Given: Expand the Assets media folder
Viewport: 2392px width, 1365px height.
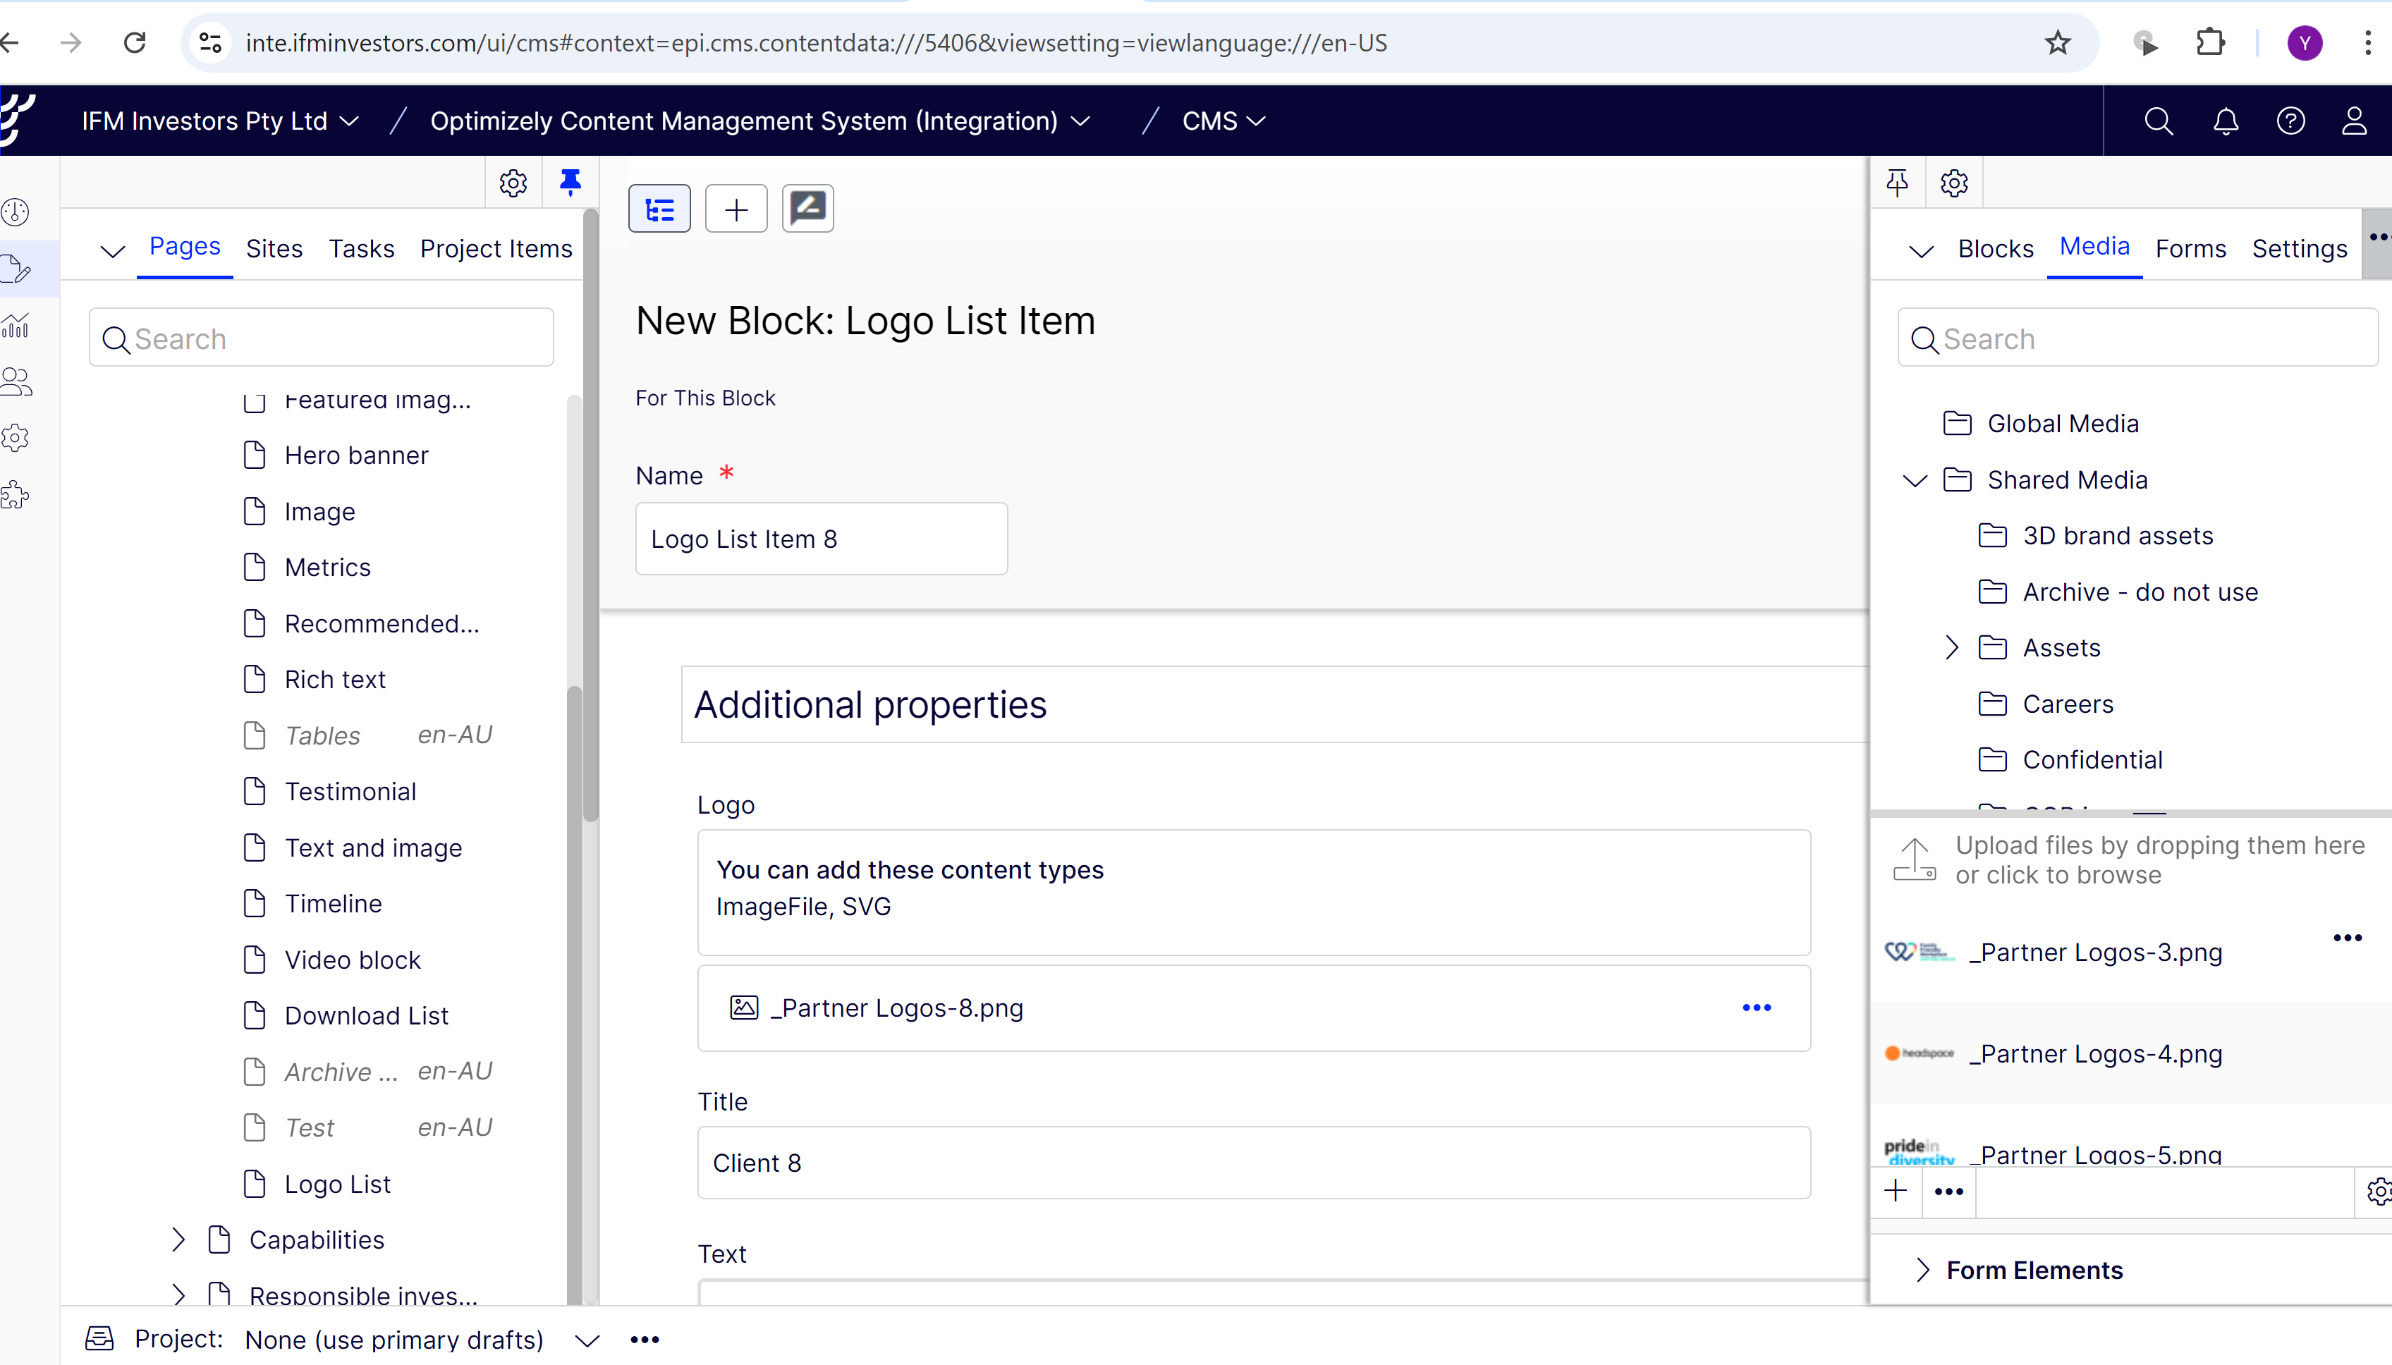Looking at the screenshot, I should (1951, 648).
